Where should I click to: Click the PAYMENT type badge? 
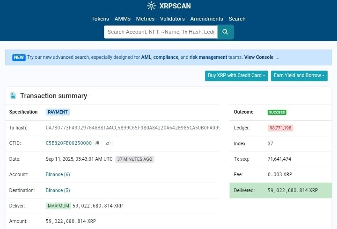58,112
